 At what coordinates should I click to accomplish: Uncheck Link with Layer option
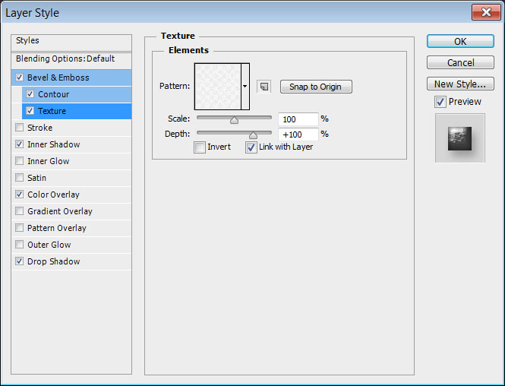point(251,147)
